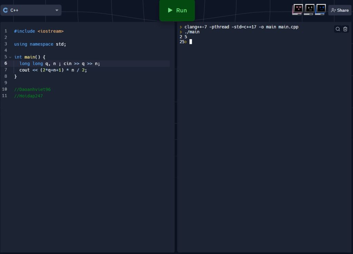Click the '//Daoanhviet96' comment
The height and width of the screenshot is (254, 353).
point(32,89)
